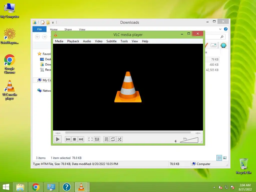Open the VLC Subtitle menu
This screenshot has height=192, width=256.
[111, 41]
